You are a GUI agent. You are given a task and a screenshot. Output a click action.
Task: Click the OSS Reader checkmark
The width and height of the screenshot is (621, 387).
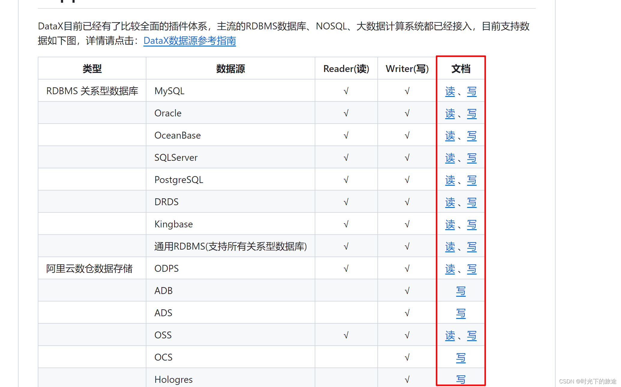coord(346,335)
